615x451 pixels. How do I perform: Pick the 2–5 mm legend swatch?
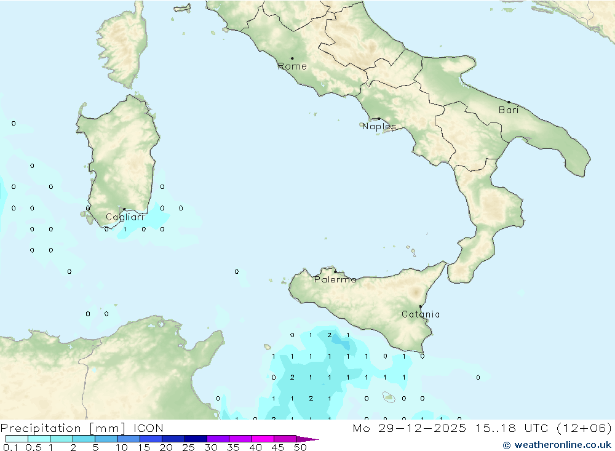84,439
